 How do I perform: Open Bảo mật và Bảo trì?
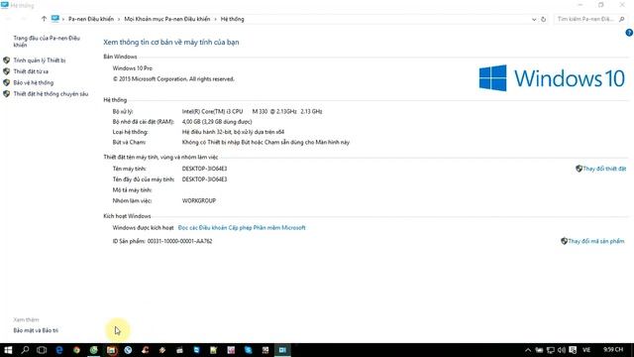coord(36,330)
